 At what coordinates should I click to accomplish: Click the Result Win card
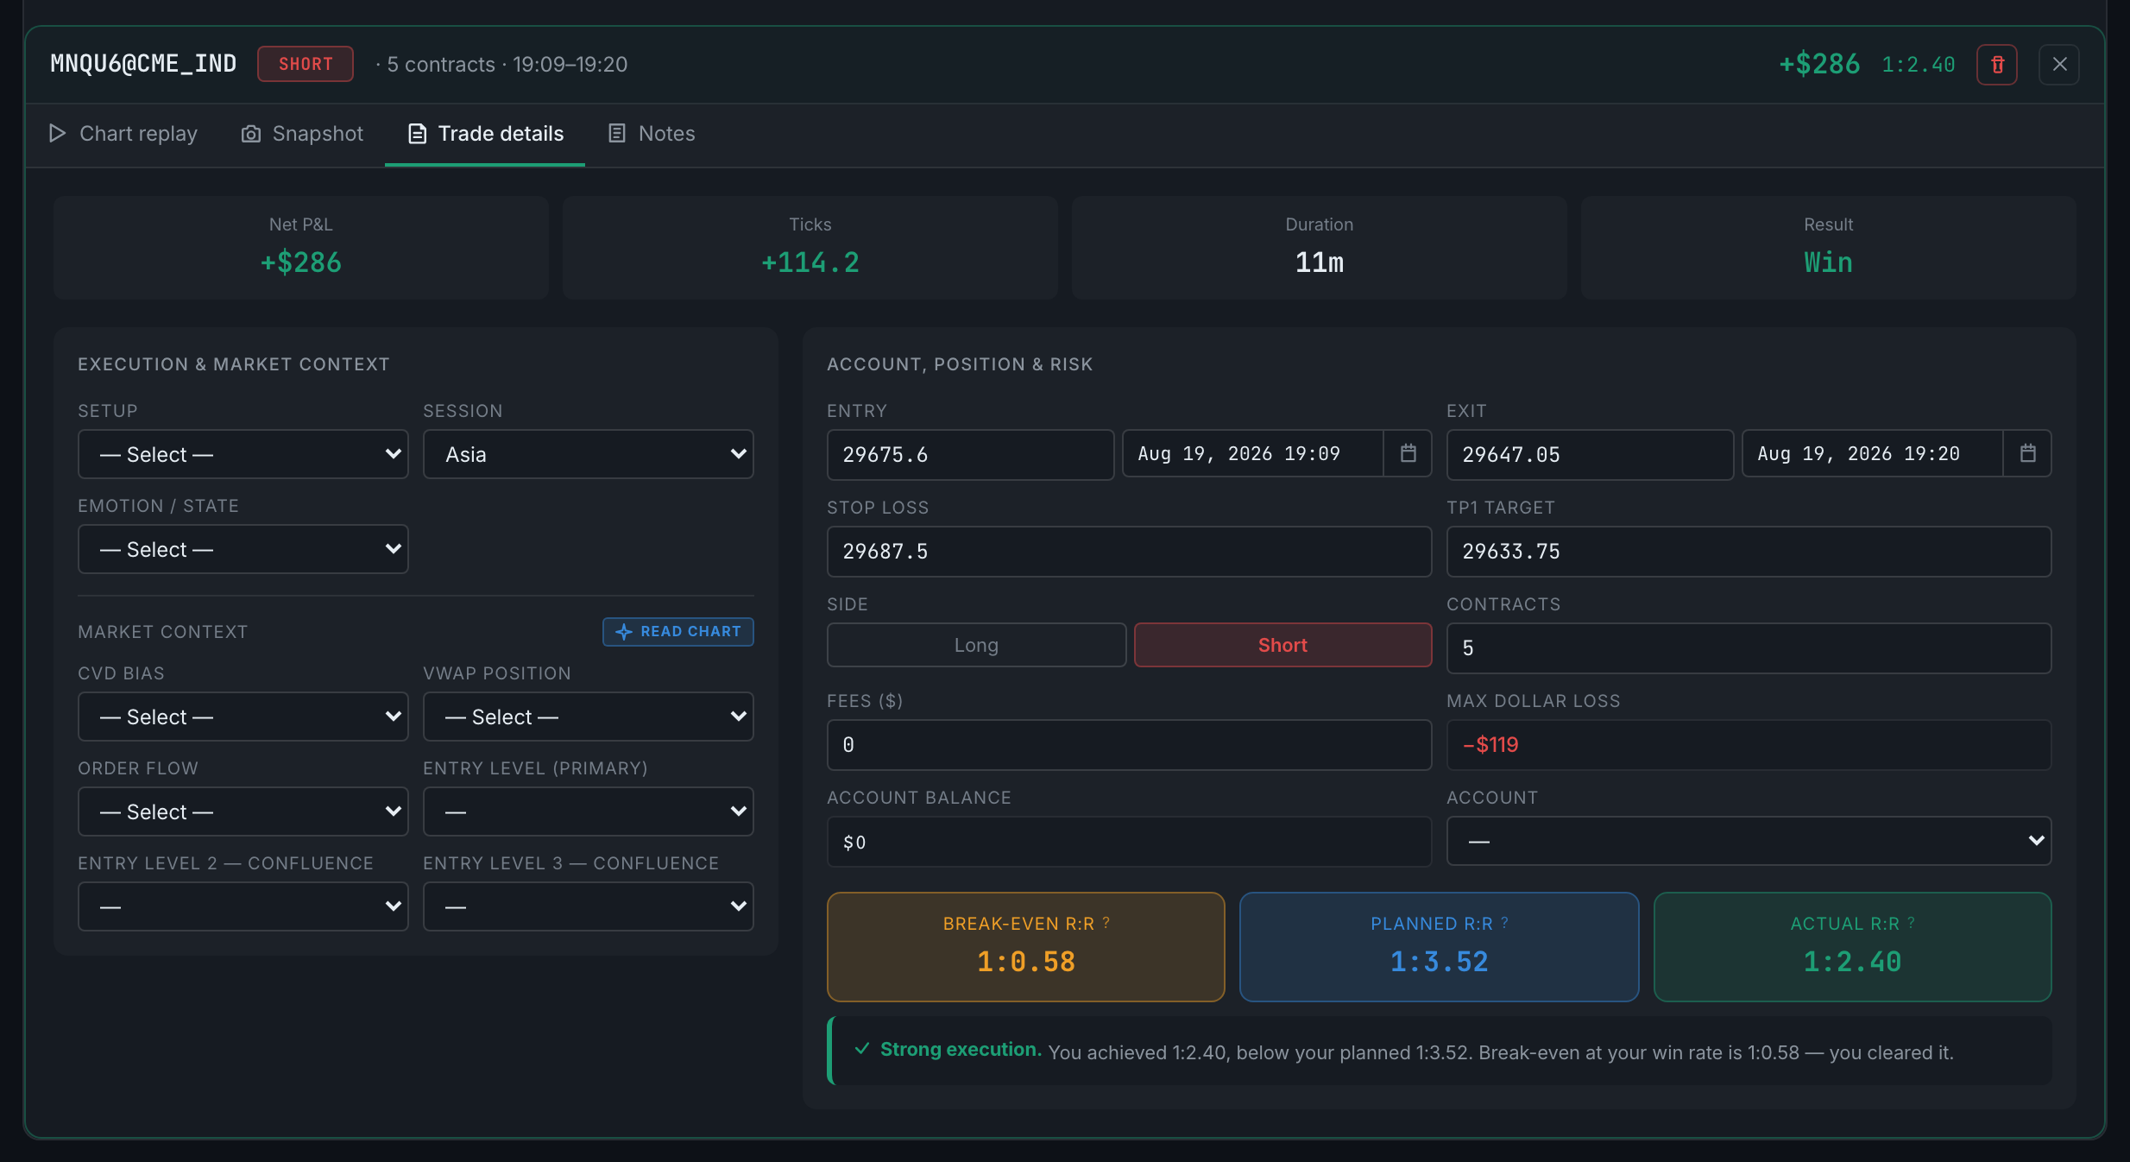(1829, 247)
